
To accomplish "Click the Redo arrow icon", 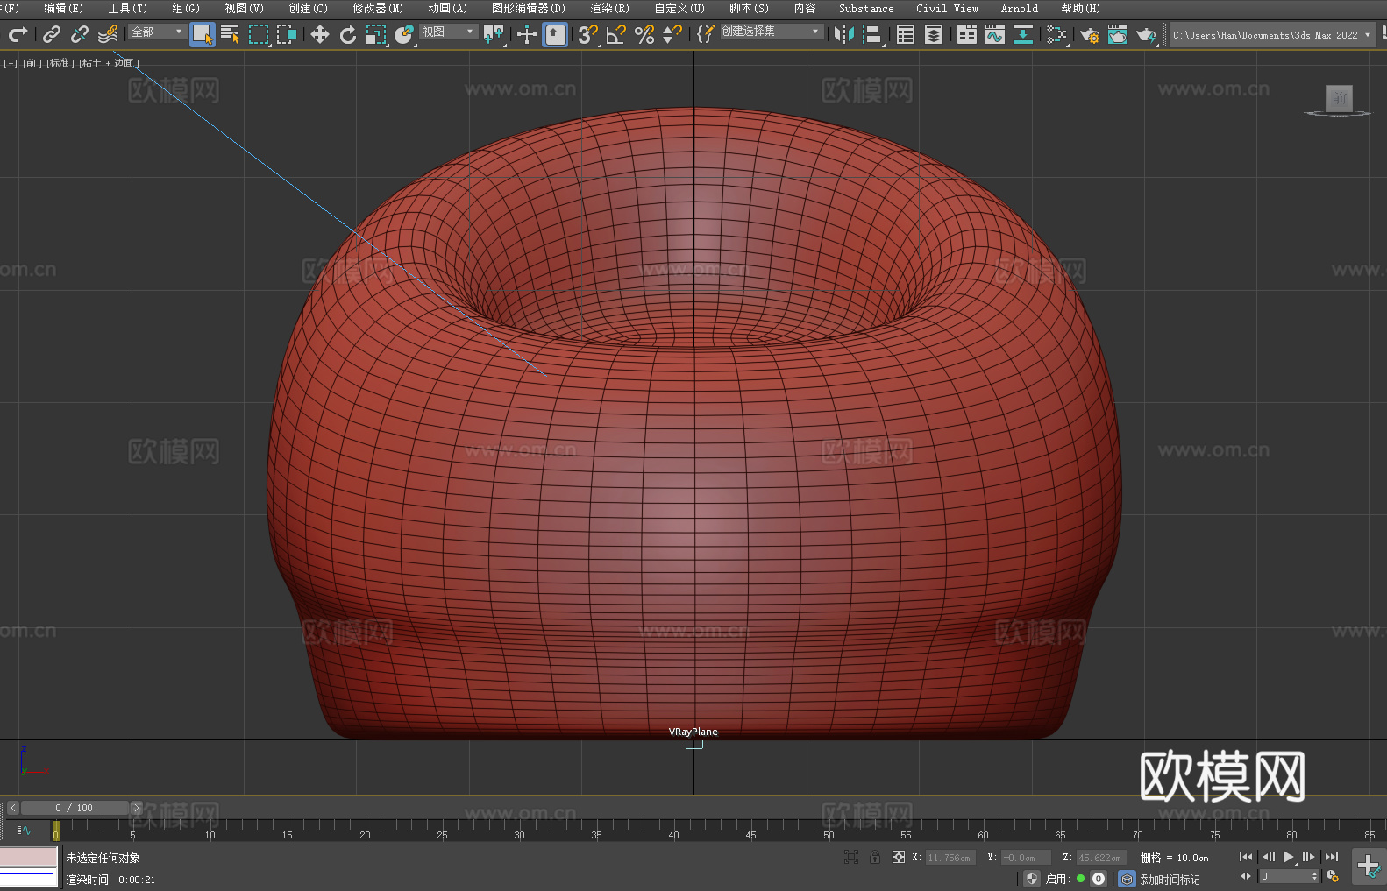I will click(18, 34).
